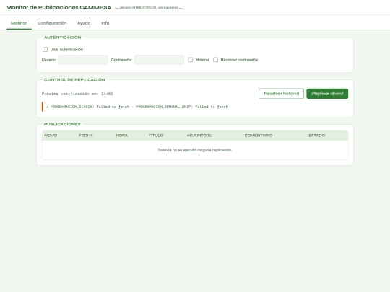Click the CONTROL DE REPLICACIÓN section heading

click(x=74, y=79)
